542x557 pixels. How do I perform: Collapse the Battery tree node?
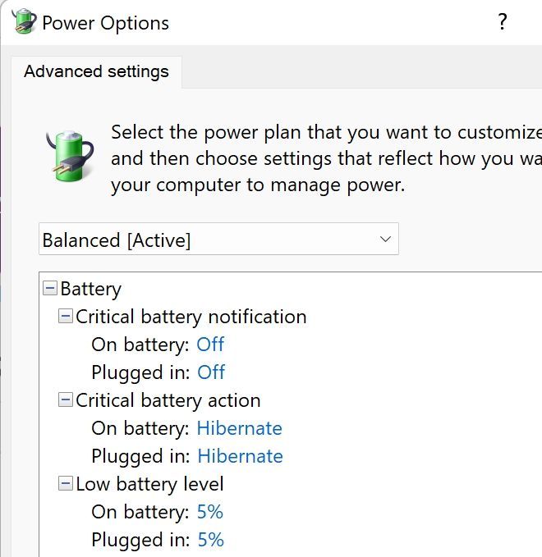click(x=50, y=289)
